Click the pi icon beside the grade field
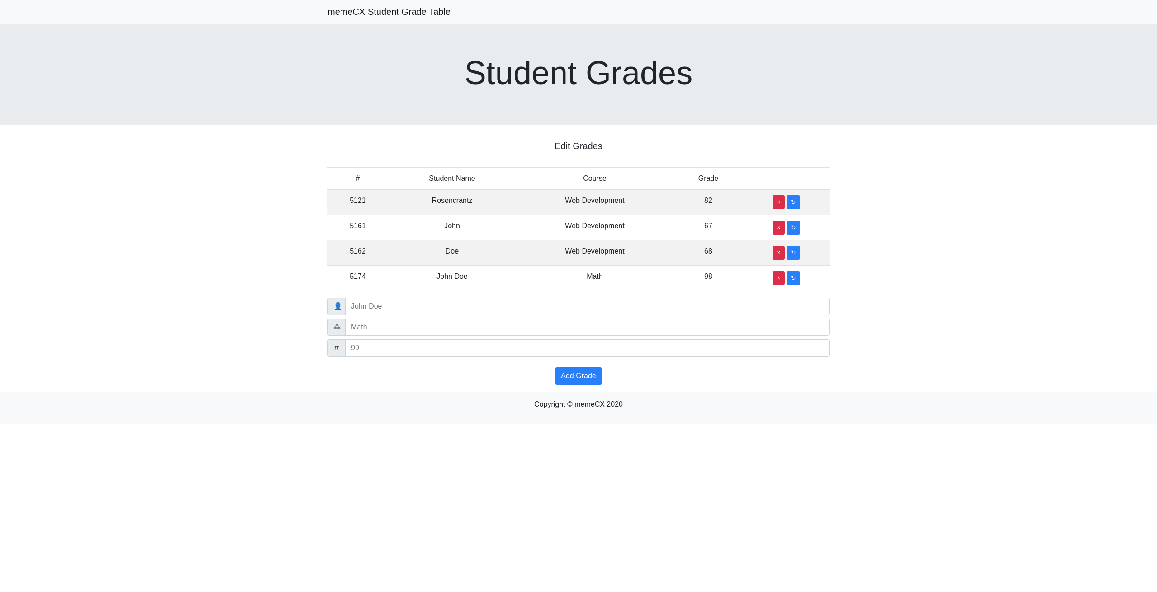1157x592 pixels. tap(336, 348)
